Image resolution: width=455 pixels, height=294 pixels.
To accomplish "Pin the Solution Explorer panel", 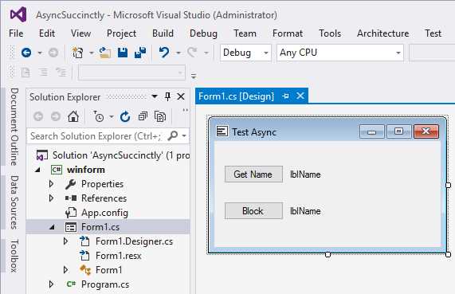I will point(167,96).
